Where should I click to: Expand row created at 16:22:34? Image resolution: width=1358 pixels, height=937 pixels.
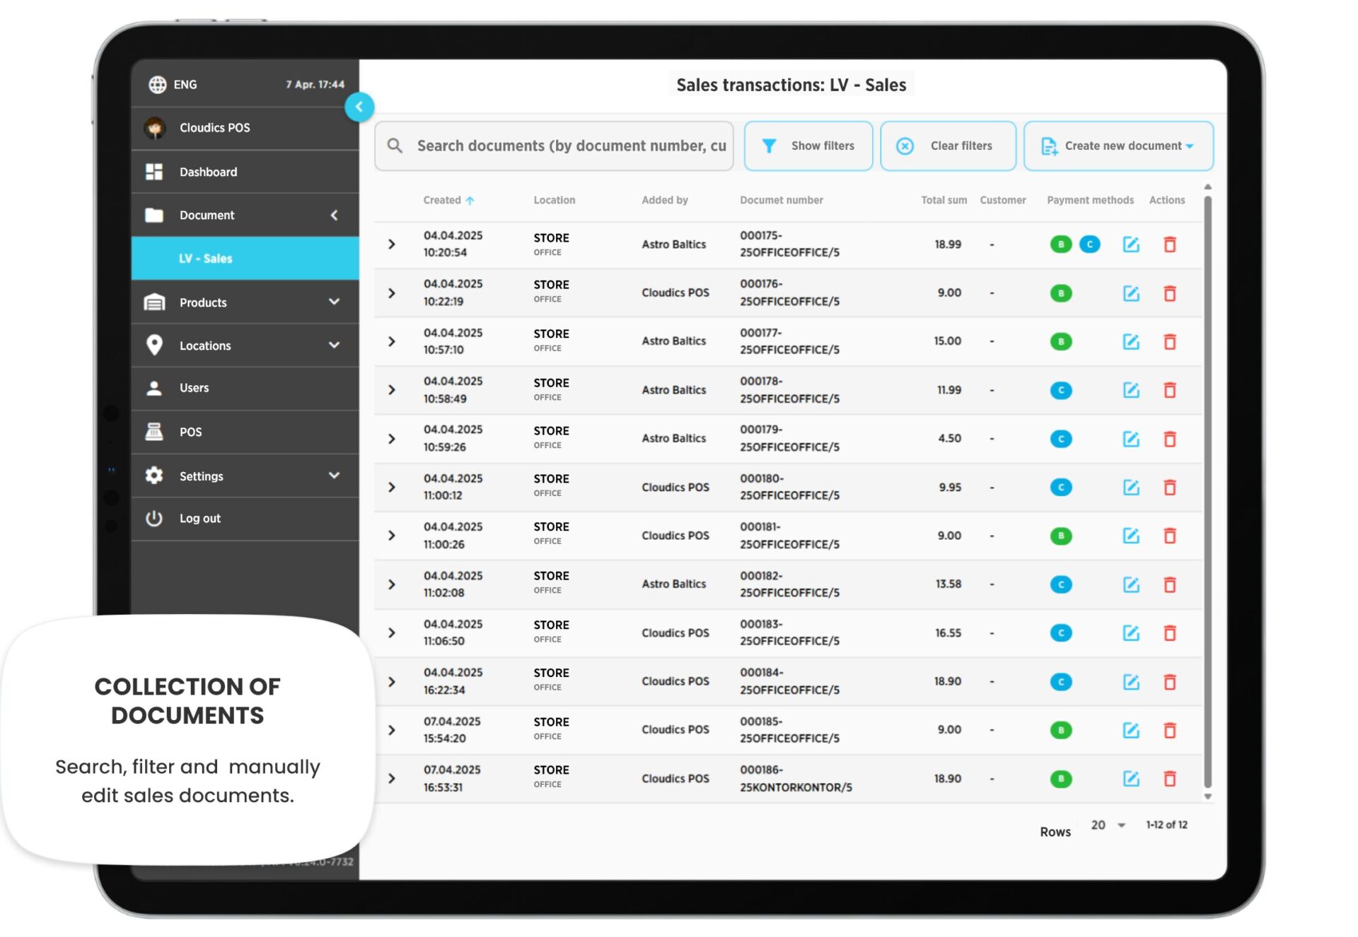(392, 682)
